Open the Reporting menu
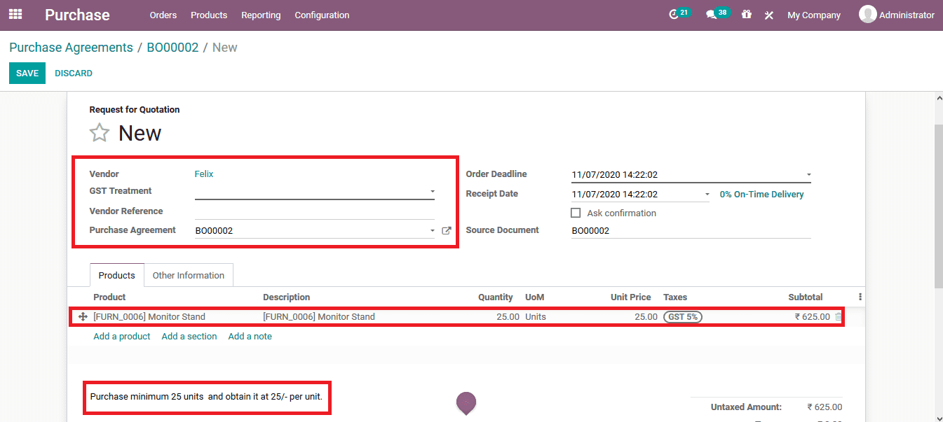Viewport: 943px width, 422px height. click(261, 15)
